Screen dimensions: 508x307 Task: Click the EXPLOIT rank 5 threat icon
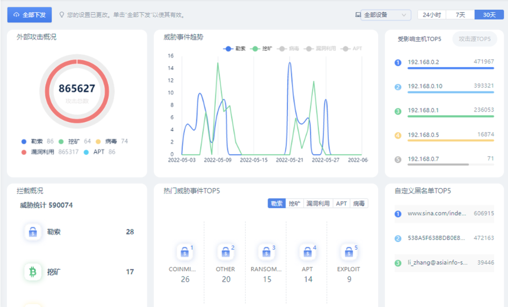coord(349,252)
